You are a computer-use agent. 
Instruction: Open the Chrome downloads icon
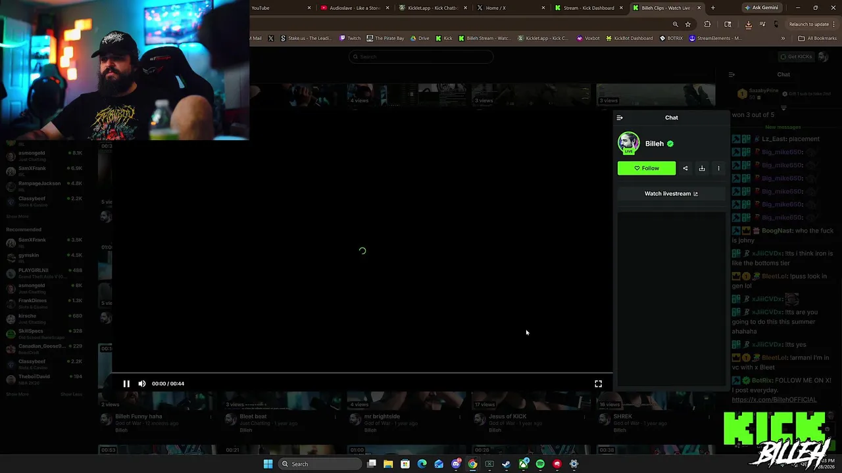748,24
